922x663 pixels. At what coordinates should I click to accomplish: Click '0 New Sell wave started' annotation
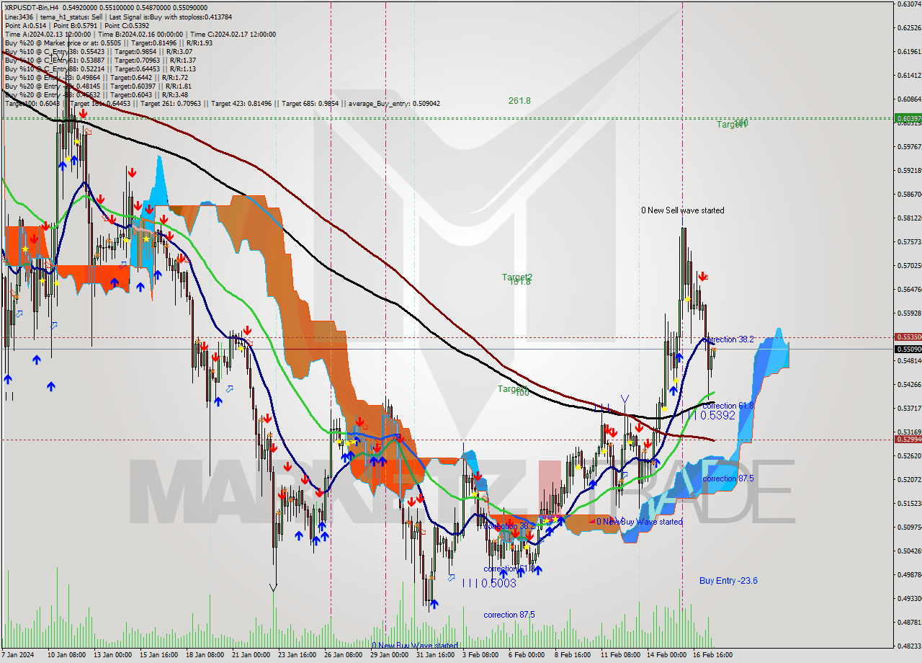pyautogui.click(x=683, y=210)
